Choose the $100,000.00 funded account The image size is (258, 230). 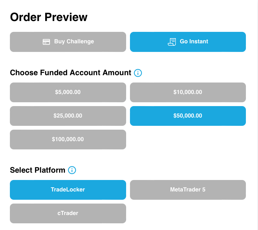point(68,140)
